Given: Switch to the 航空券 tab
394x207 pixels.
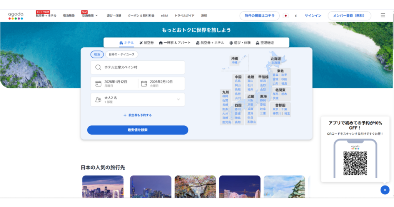Looking at the screenshot, I should point(147,43).
